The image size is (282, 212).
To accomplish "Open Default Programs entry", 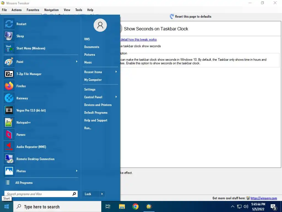I will pyautogui.click(x=96, y=113).
